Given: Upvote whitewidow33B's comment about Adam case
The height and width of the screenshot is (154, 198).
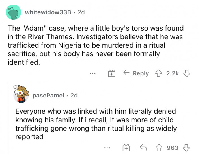Looking at the screenshot, I should click(x=158, y=73).
